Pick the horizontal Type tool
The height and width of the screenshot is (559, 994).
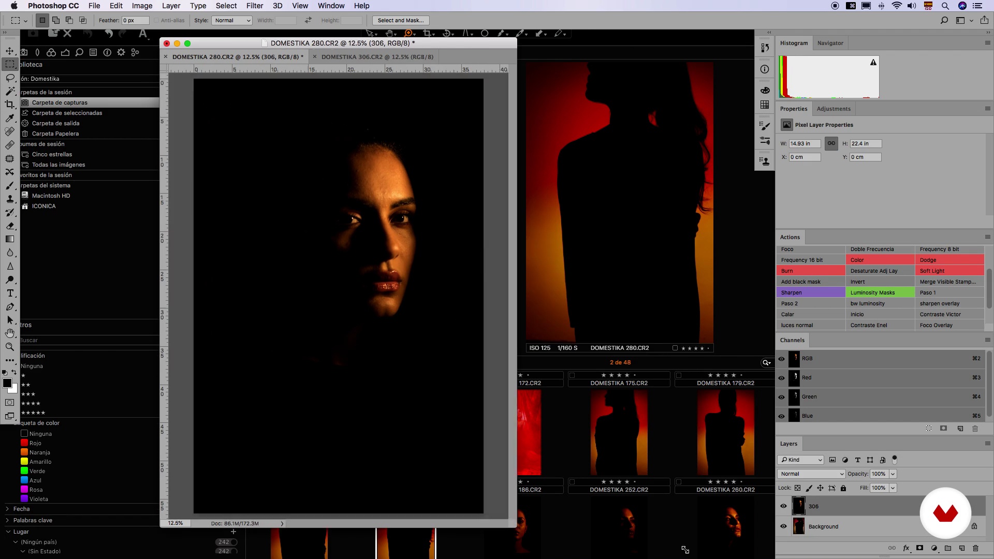click(x=10, y=293)
